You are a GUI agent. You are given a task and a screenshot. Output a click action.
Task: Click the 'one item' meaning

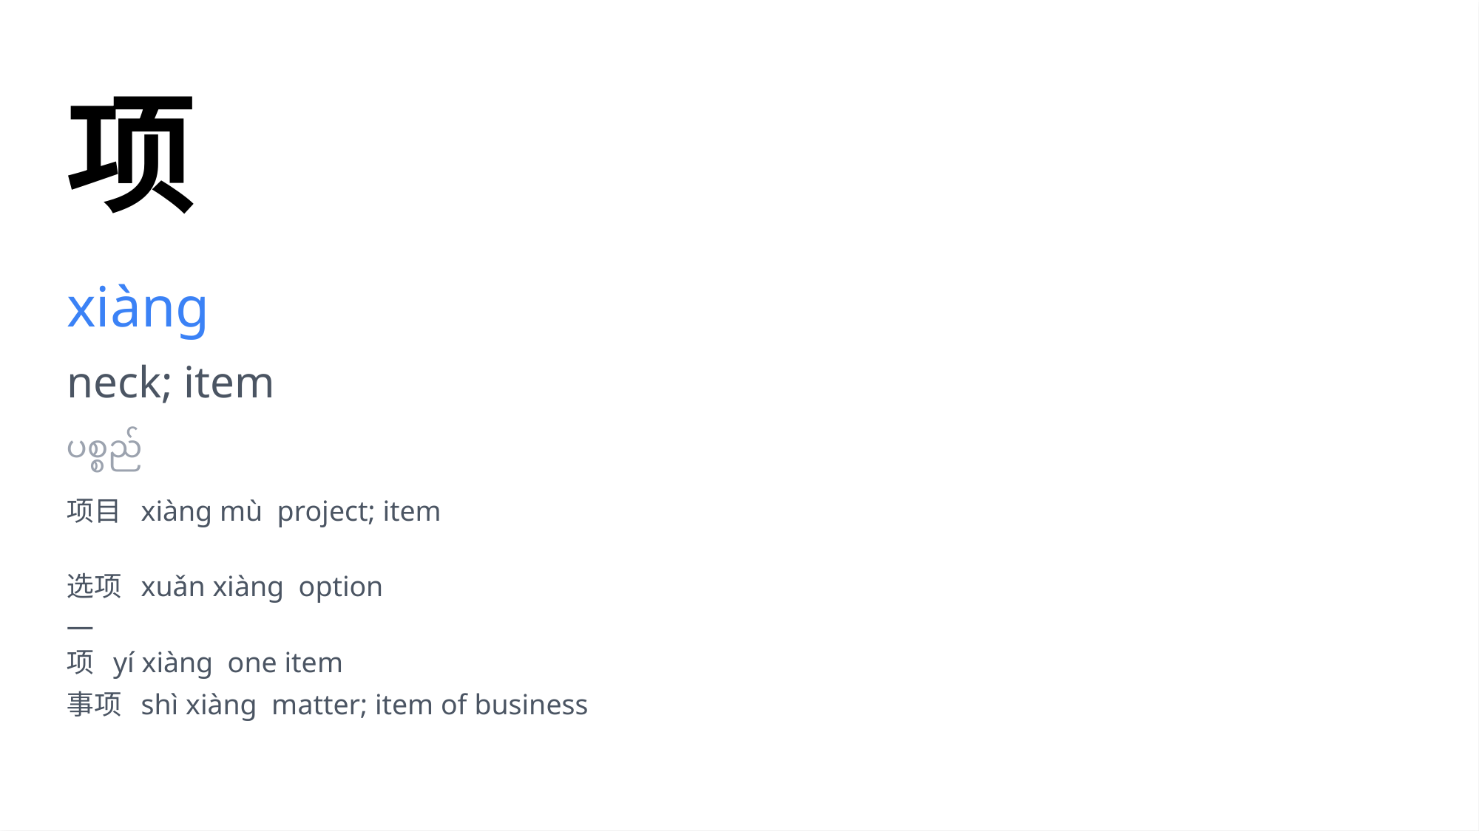point(285,663)
